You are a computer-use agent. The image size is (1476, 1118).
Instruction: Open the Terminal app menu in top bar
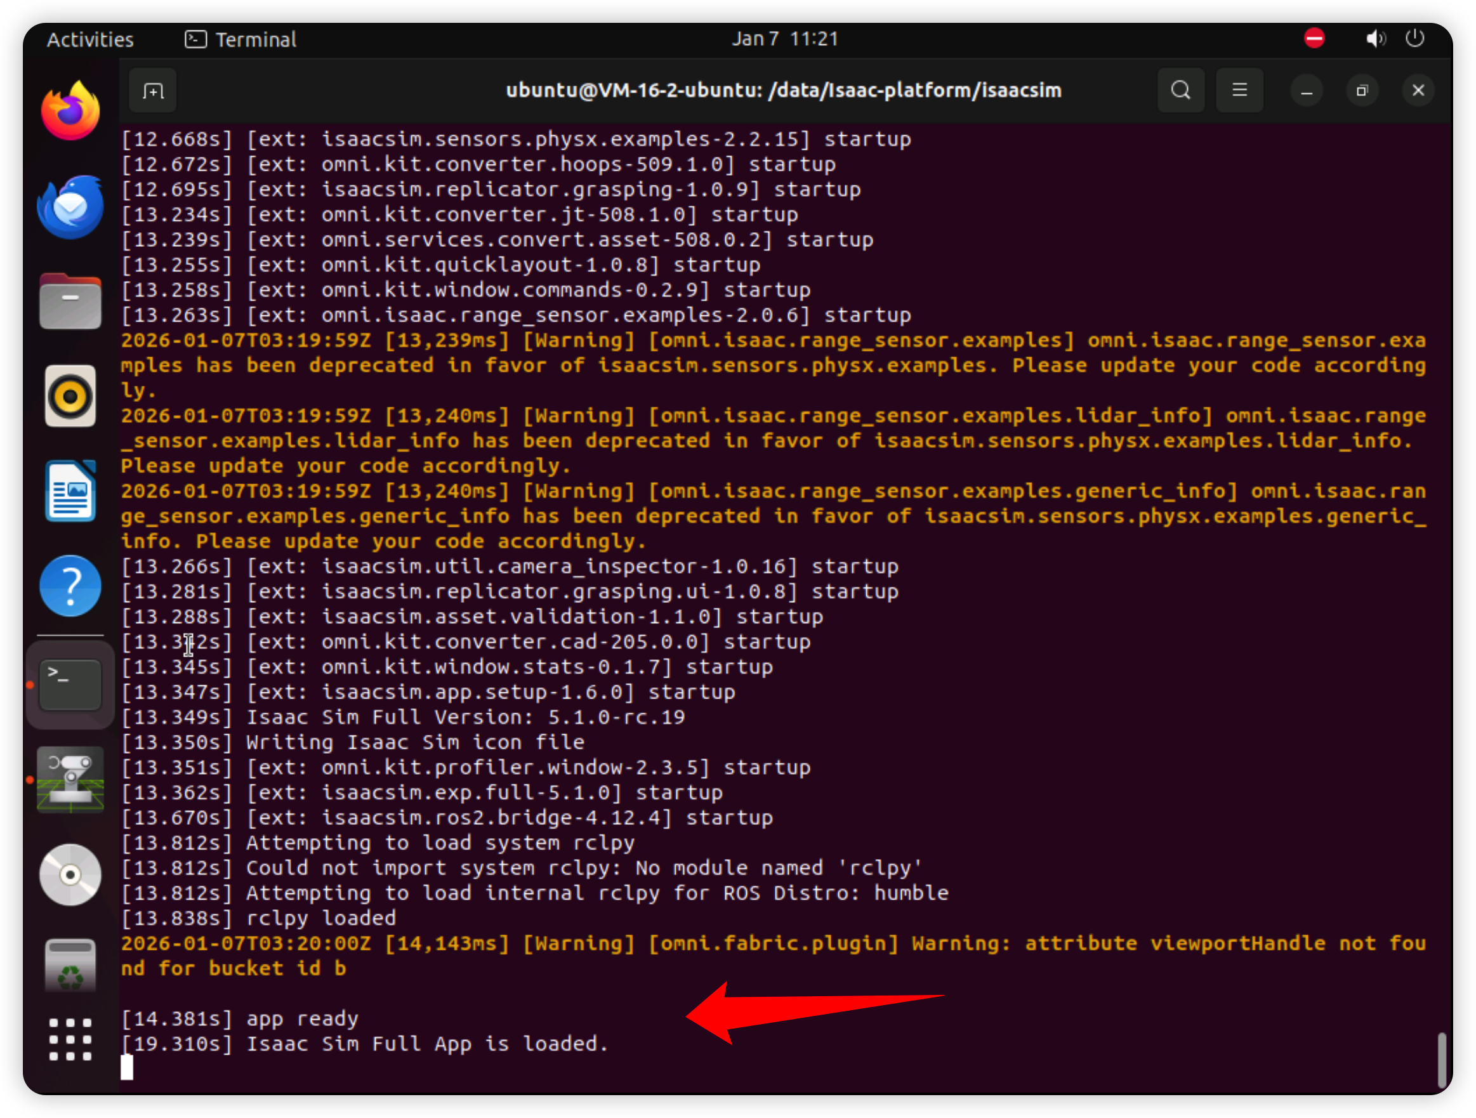point(241,39)
